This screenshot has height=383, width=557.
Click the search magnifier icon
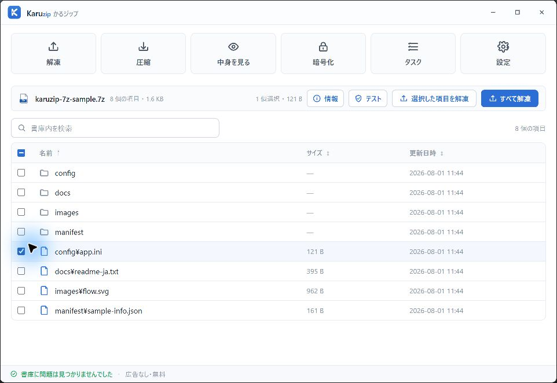pos(21,128)
